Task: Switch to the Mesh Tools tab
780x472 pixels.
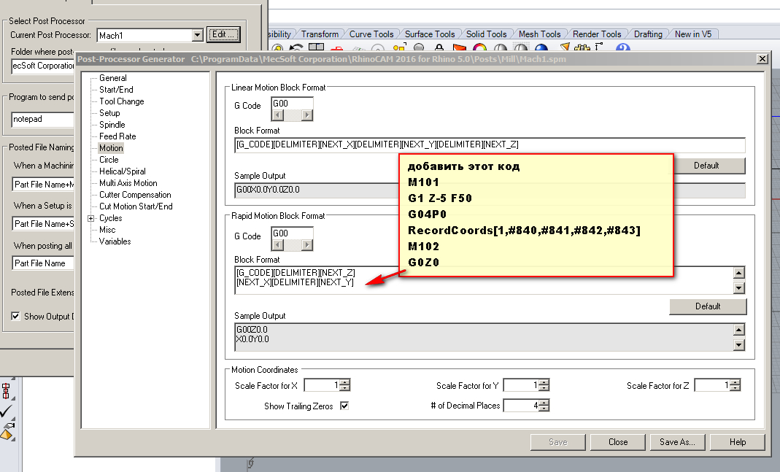Action: coord(539,34)
